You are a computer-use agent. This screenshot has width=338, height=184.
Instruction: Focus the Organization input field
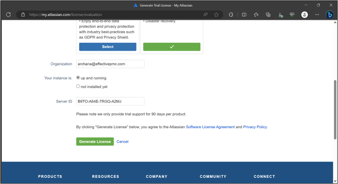coord(110,64)
